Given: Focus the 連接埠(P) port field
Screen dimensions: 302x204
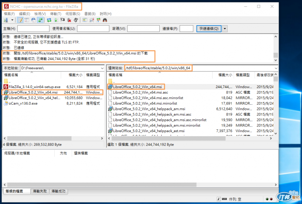Looking at the screenshot, I should pos(186,29).
